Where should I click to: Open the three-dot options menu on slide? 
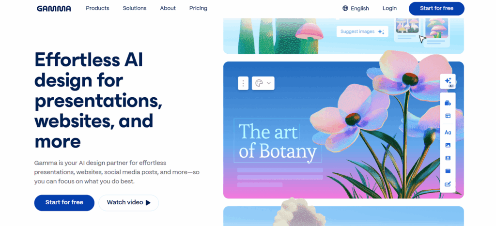coord(243,83)
